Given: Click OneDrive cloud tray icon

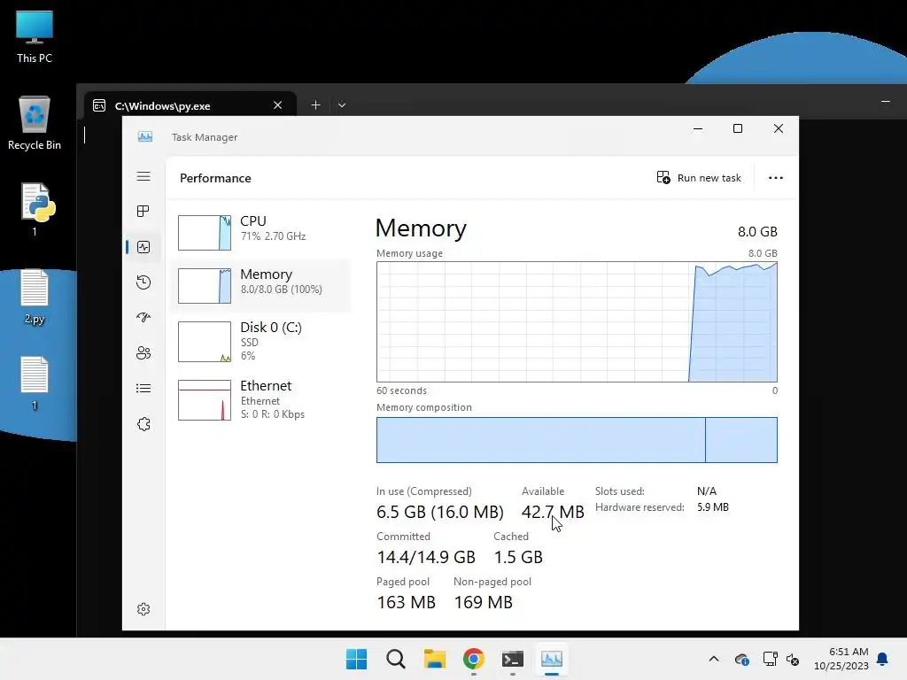Looking at the screenshot, I should pyautogui.click(x=741, y=659).
